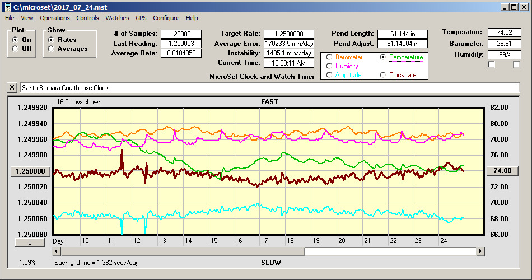Open the Operations menu

[55, 18]
